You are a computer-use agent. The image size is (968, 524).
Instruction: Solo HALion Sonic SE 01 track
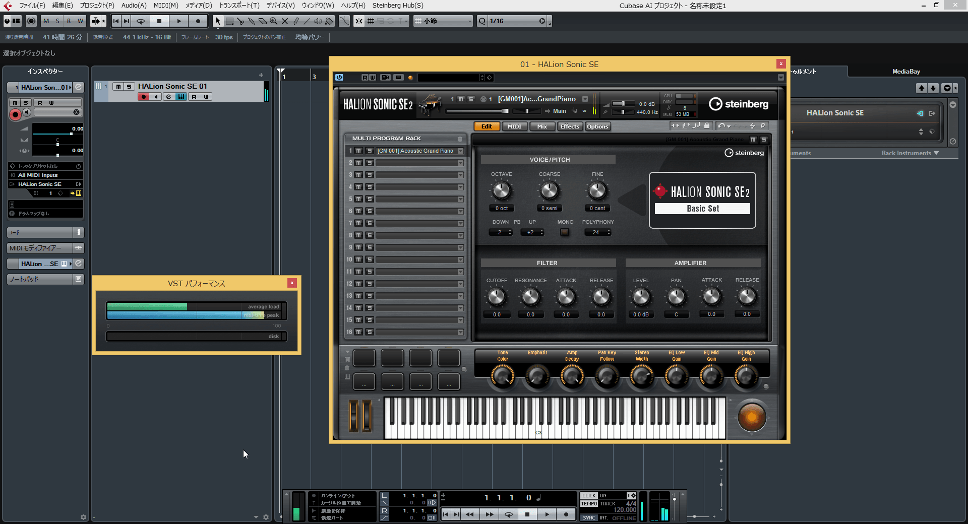129,87
